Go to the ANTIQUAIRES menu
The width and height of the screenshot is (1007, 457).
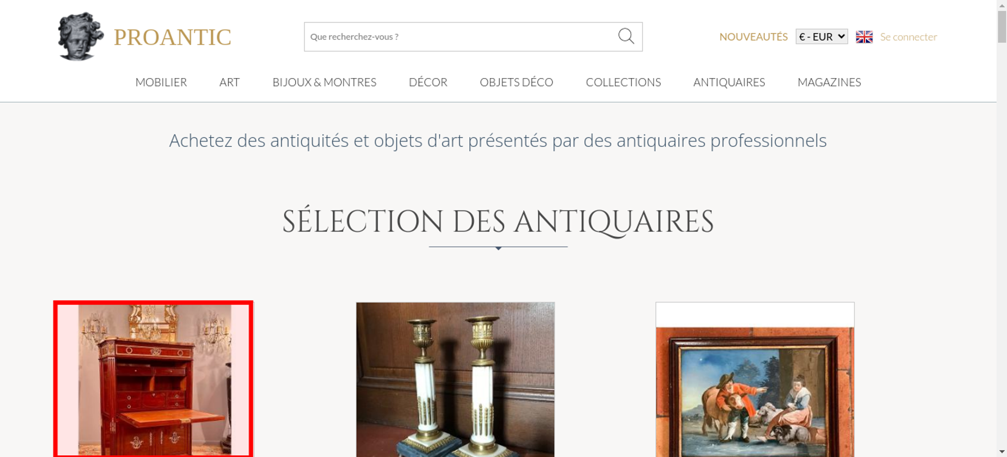point(729,82)
